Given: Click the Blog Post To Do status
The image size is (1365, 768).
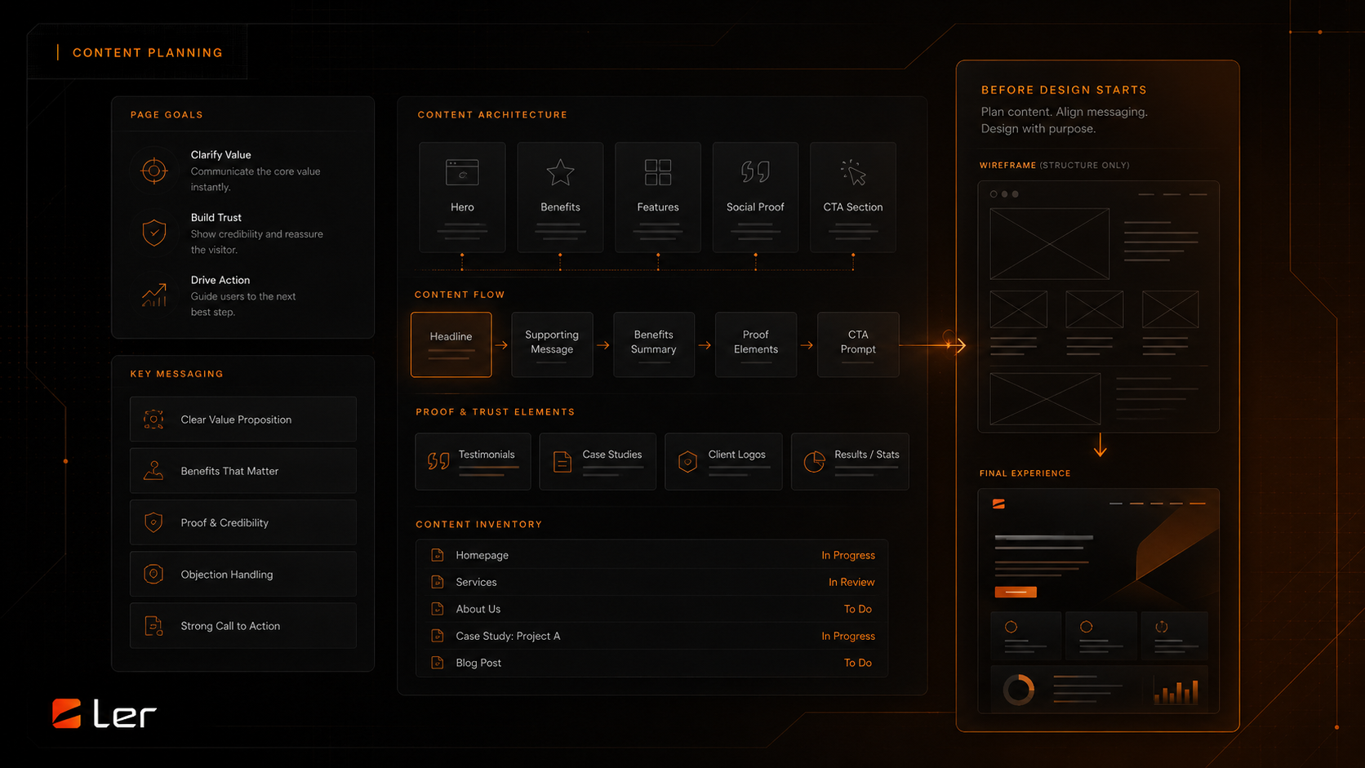Looking at the screenshot, I should [858, 663].
